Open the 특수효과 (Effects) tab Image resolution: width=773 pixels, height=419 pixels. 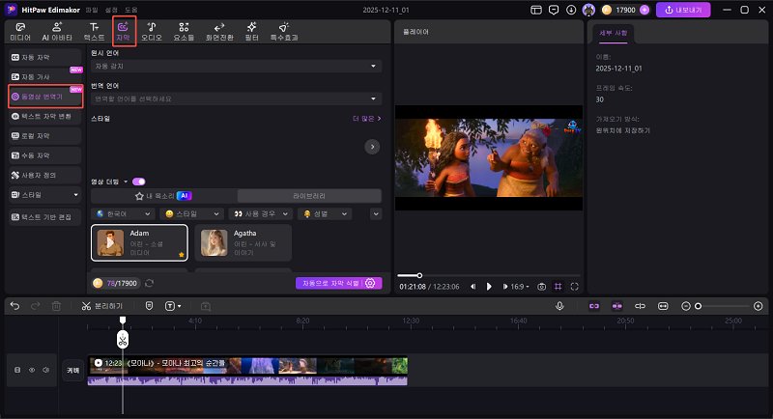coord(284,32)
